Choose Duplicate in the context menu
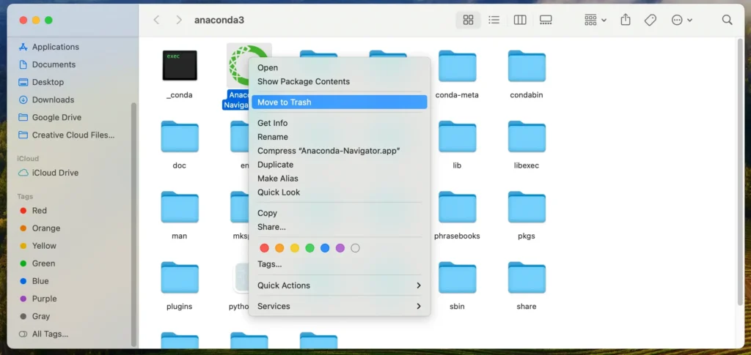The width and height of the screenshot is (751, 355). tap(339, 165)
